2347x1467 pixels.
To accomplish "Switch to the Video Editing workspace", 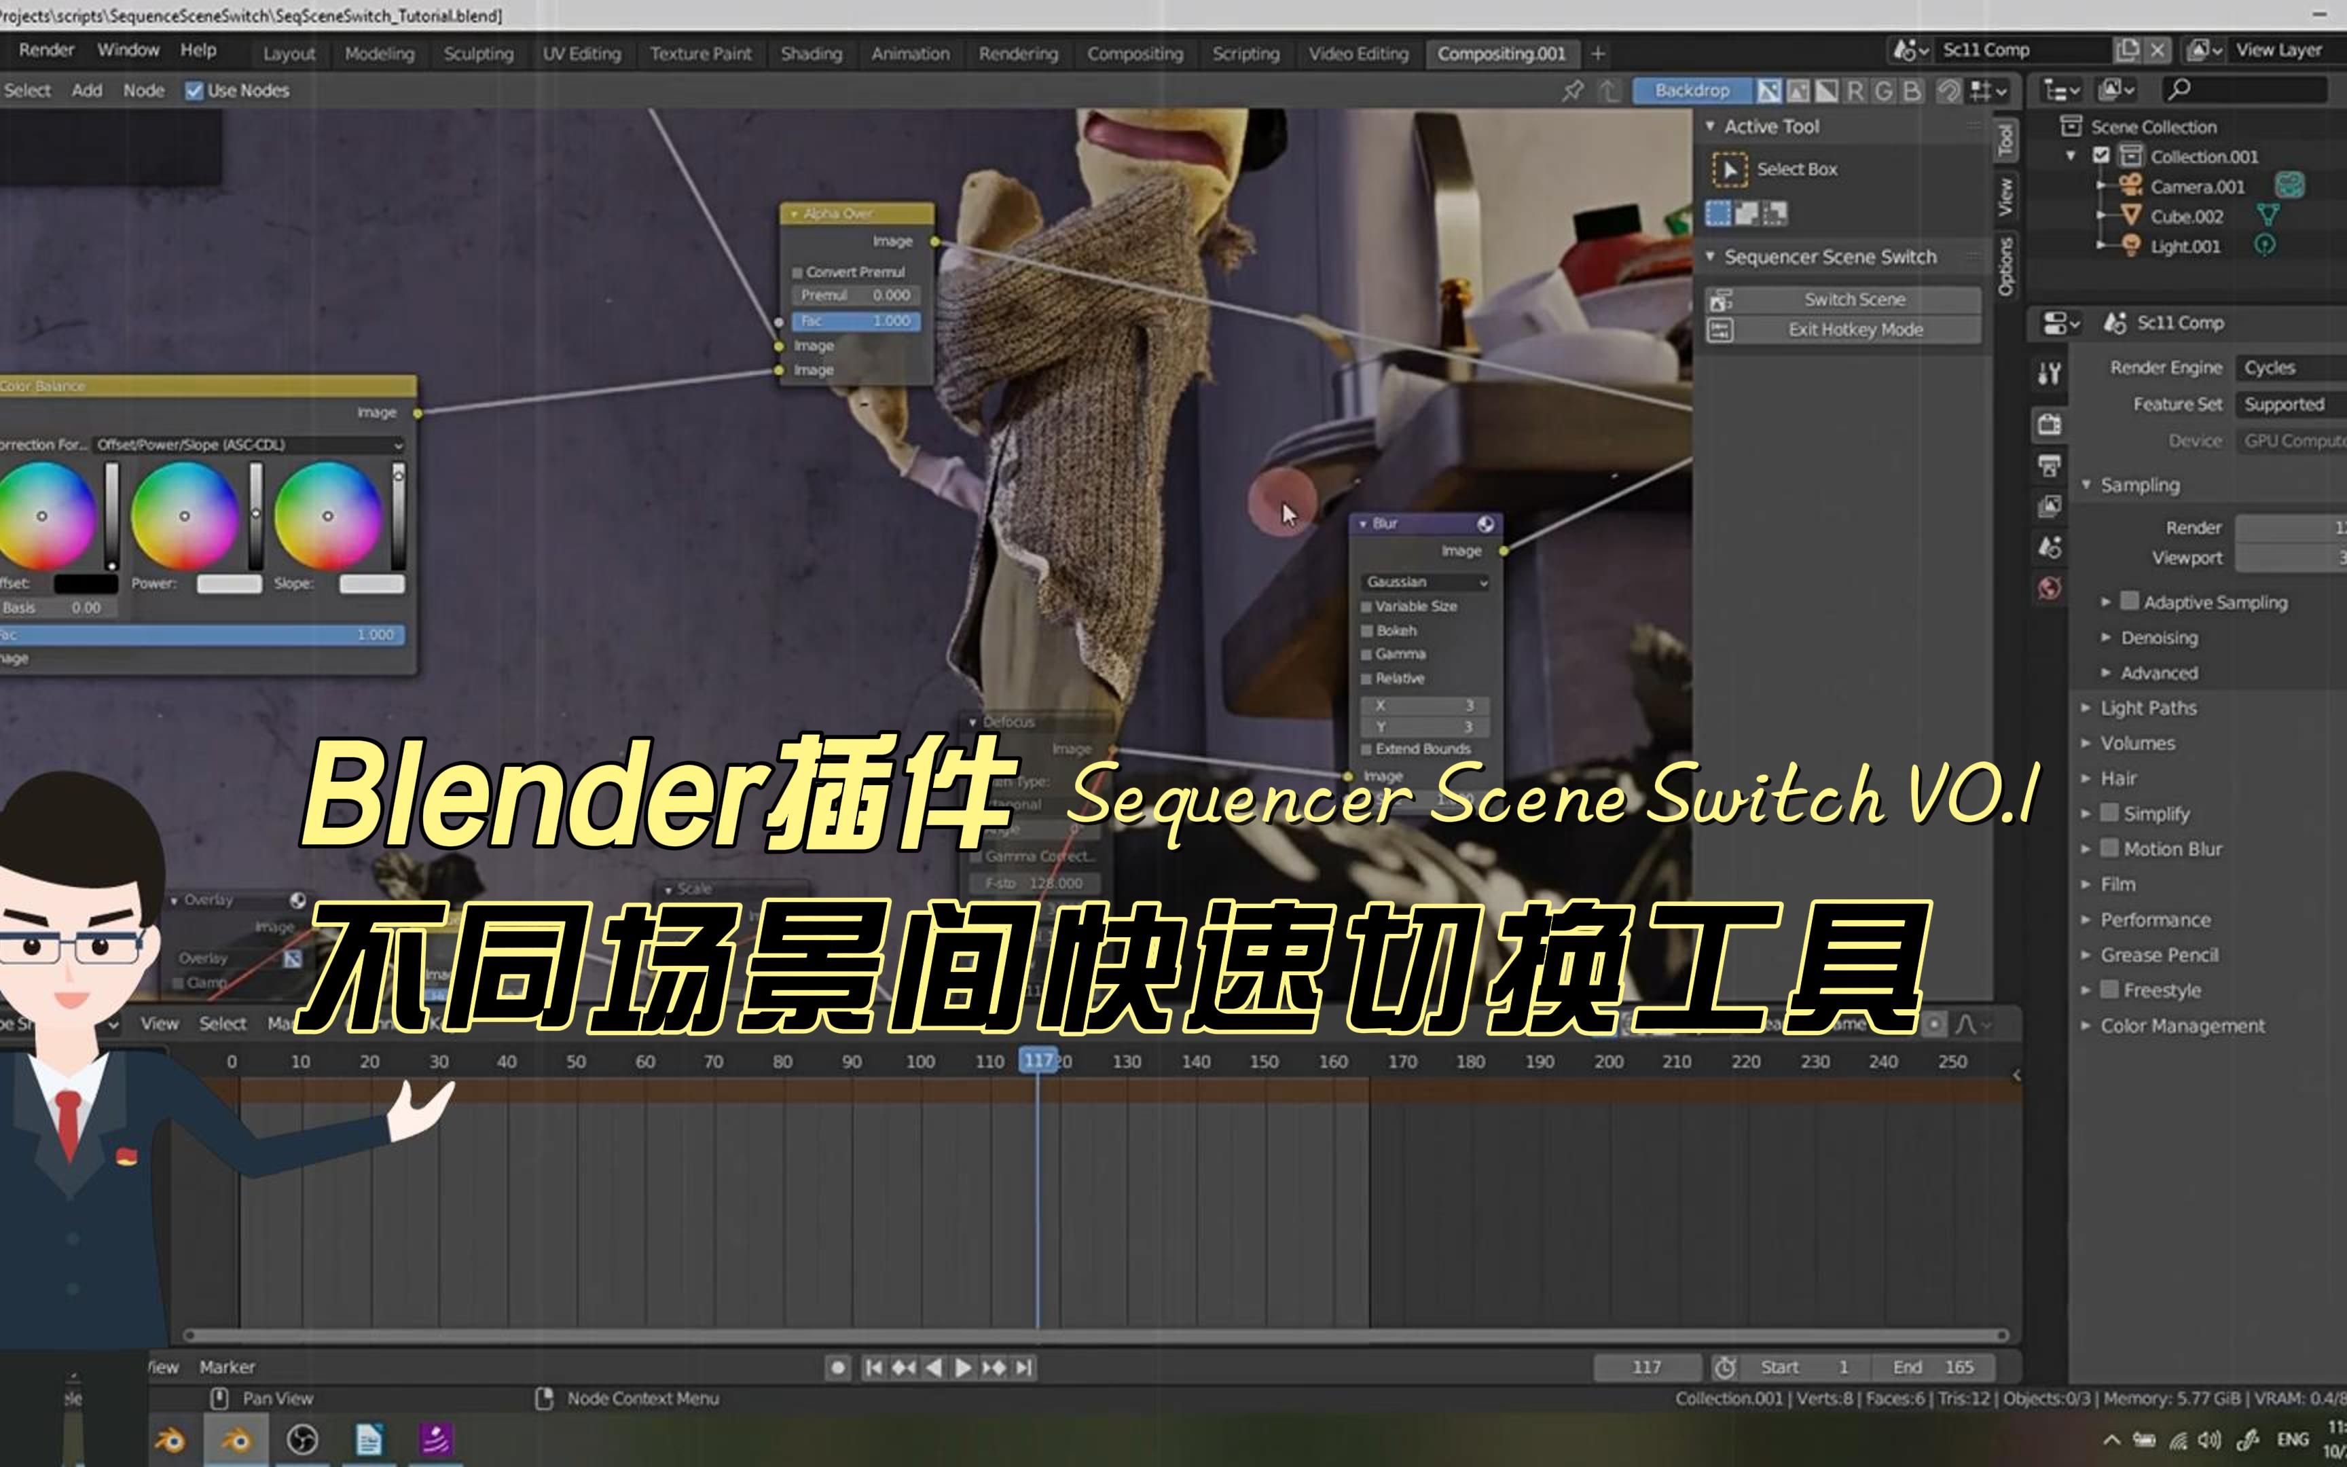I will coord(1358,54).
